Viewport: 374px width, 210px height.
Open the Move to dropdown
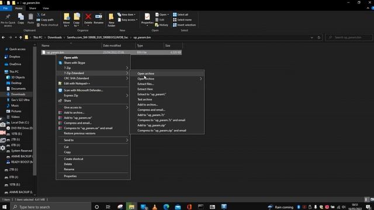click(x=66, y=24)
